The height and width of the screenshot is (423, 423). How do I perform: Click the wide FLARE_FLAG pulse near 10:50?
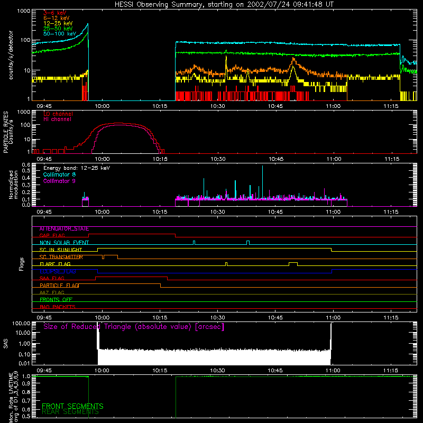pos(293,264)
